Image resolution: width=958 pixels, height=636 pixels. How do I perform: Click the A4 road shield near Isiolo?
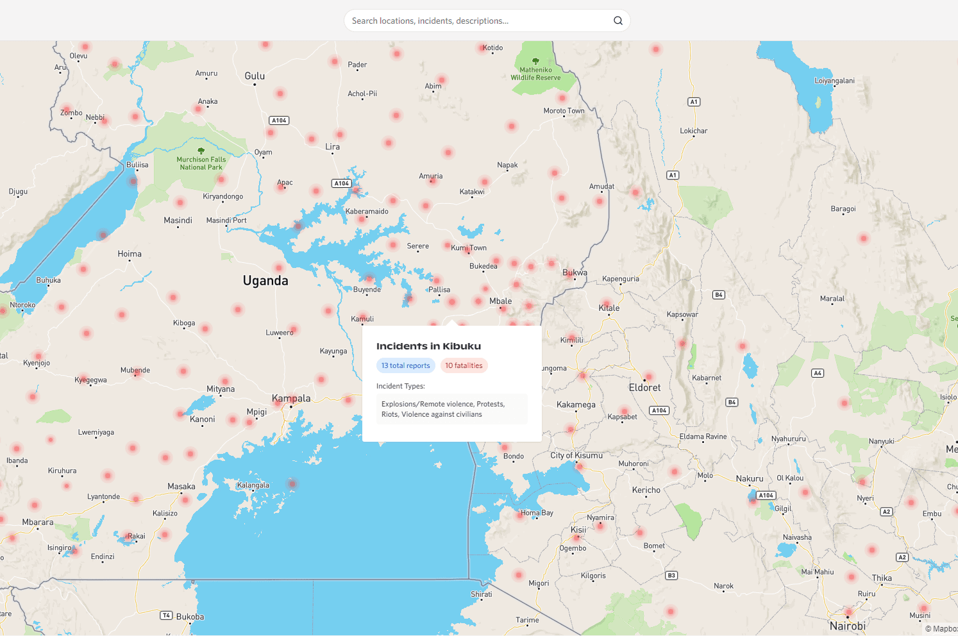[x=817, y=373]
